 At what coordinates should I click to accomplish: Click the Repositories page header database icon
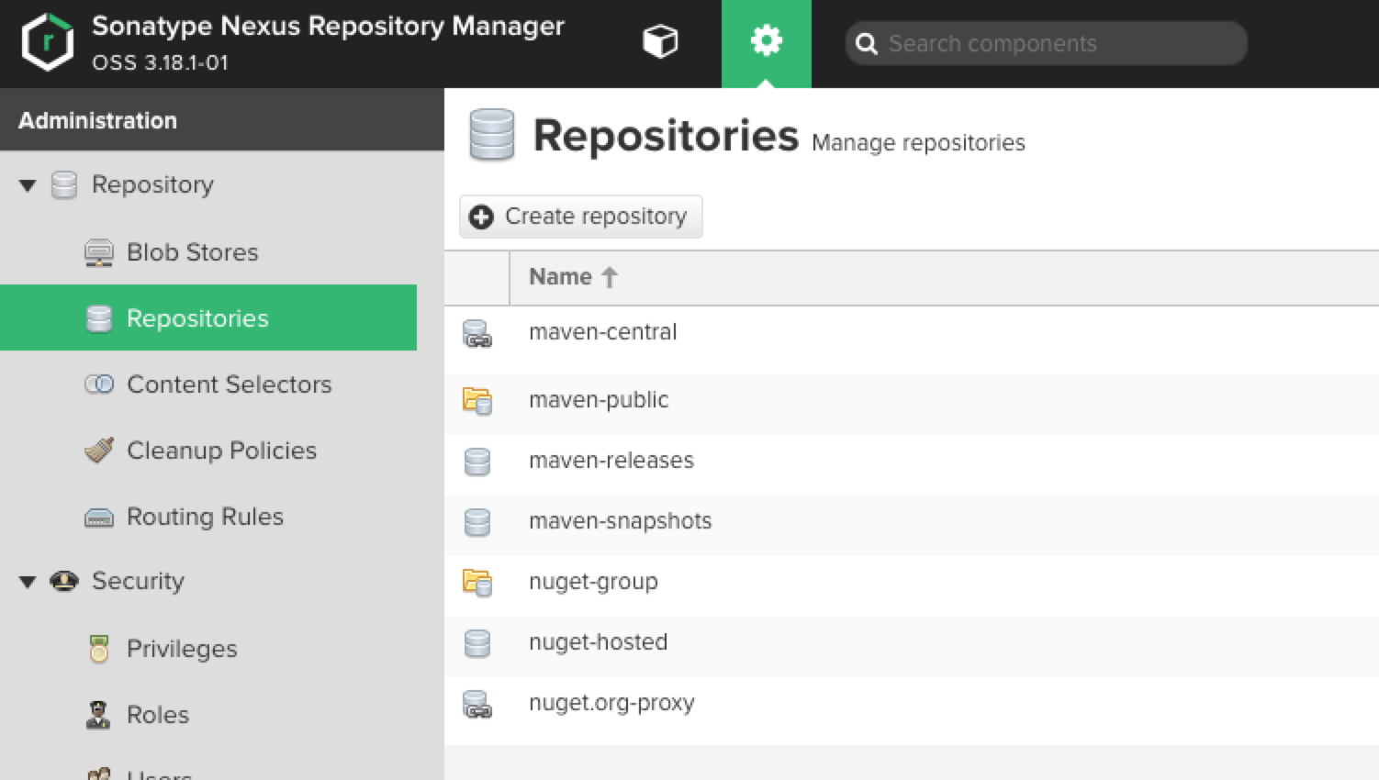click(491, 135)
